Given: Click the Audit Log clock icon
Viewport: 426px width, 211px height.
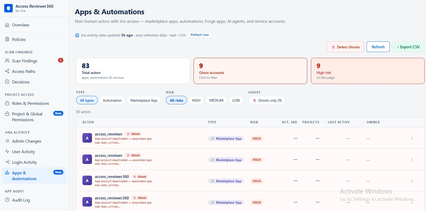Looking at the screenshot, I should tap(7, 200).
